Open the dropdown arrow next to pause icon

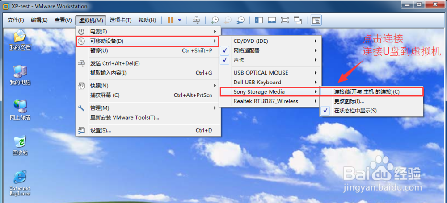(180, 20)
